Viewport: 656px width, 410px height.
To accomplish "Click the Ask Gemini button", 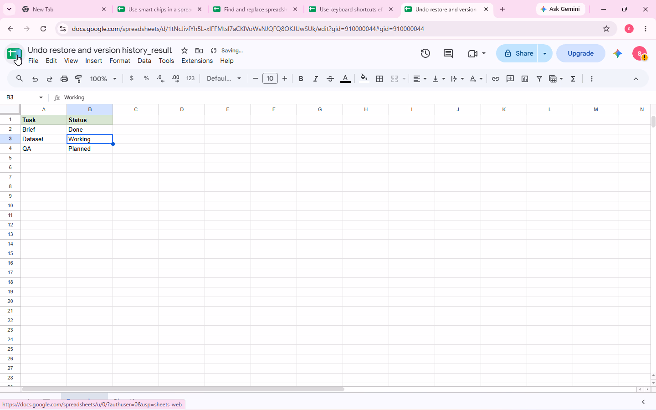I will pyautogui.click(x=561, y=9).
